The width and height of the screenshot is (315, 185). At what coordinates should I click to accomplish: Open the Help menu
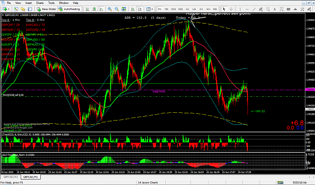(76, 3)
